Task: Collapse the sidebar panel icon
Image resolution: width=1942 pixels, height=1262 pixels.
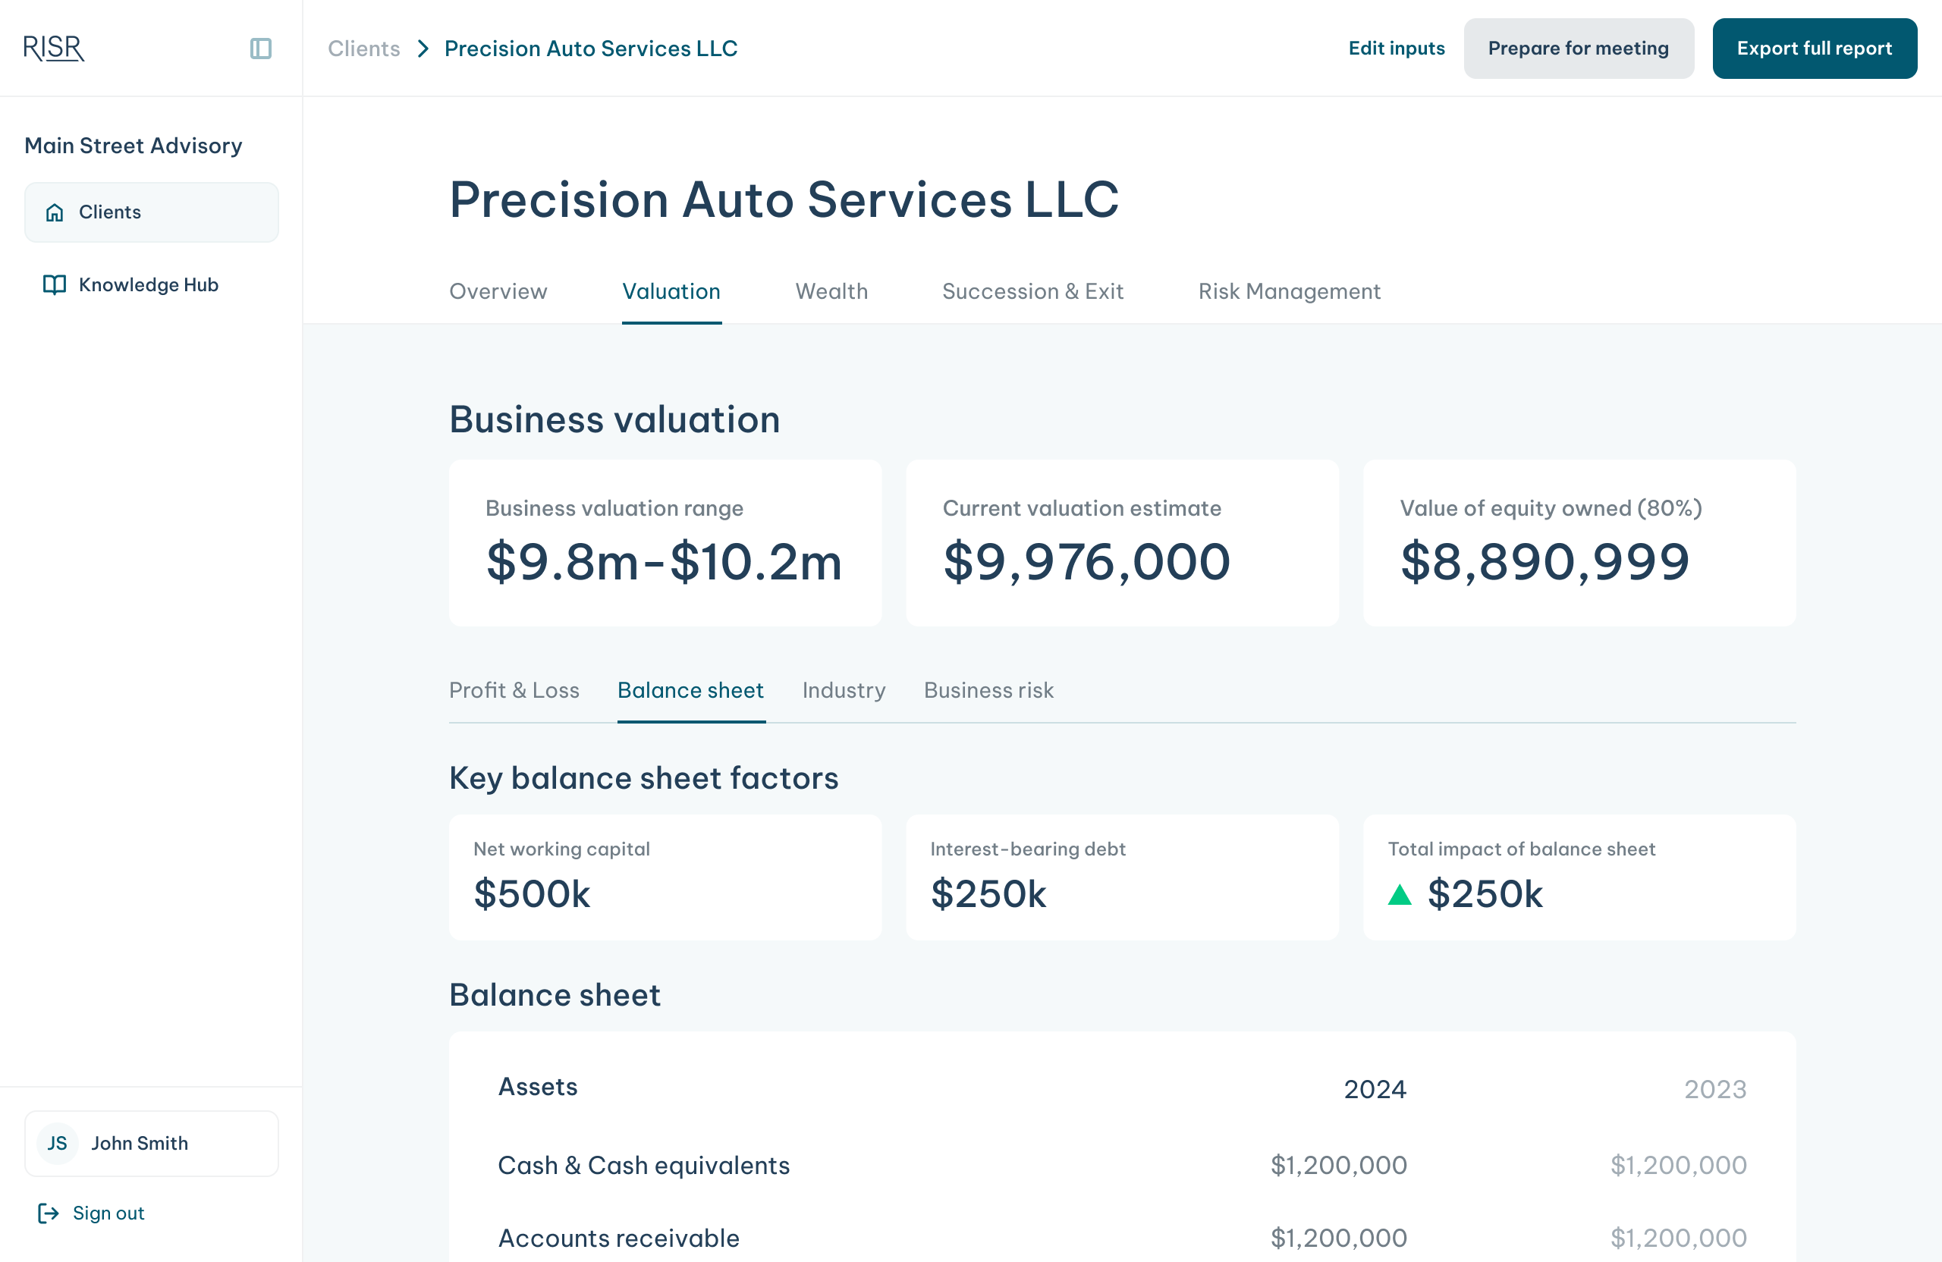Action: [260, 48]
